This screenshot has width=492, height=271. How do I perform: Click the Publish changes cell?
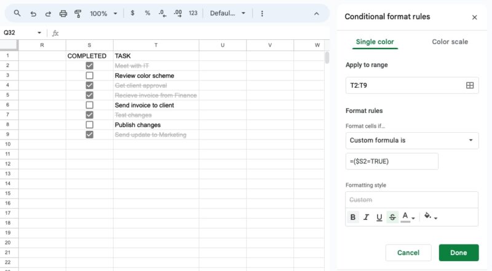click(x=156, y=125)
